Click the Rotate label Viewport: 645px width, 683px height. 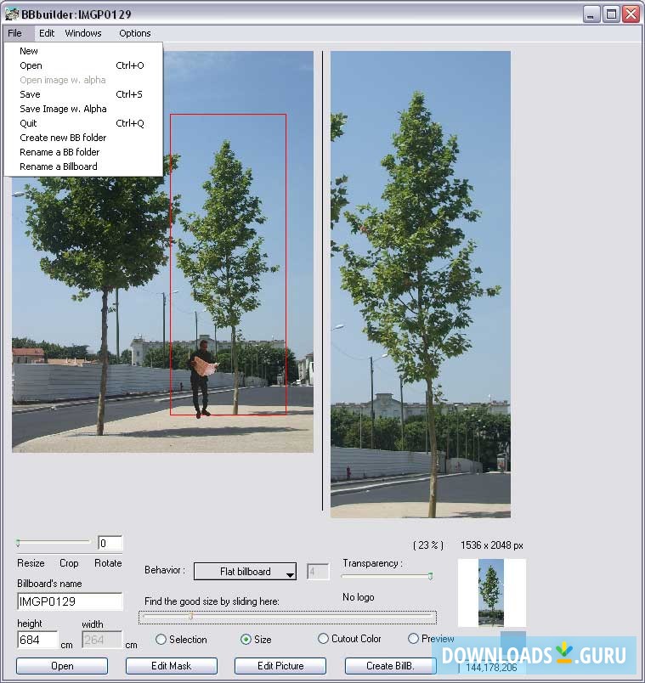108,562
